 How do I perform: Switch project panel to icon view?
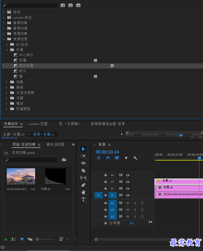coord(22,239)
